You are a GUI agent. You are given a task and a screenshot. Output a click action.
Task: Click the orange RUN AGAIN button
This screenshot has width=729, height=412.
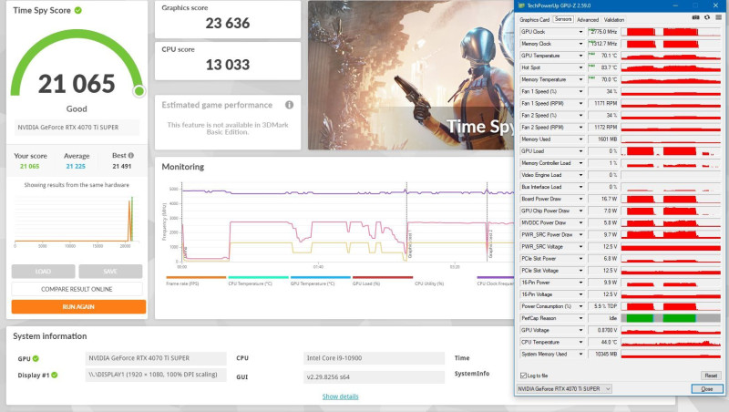tap(78, 307)
